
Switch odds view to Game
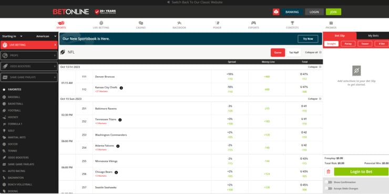coord(278,53)
